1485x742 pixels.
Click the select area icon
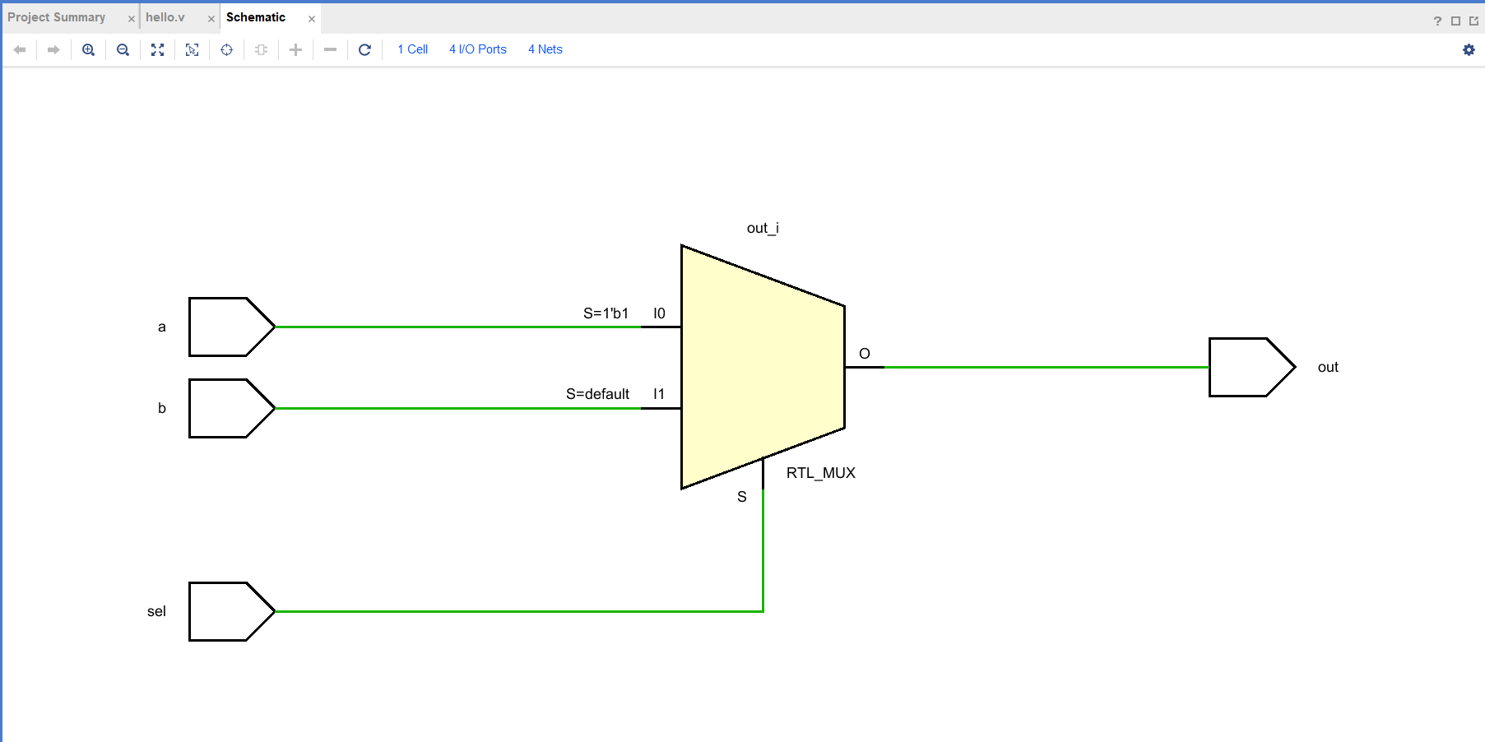coord(193,49)
